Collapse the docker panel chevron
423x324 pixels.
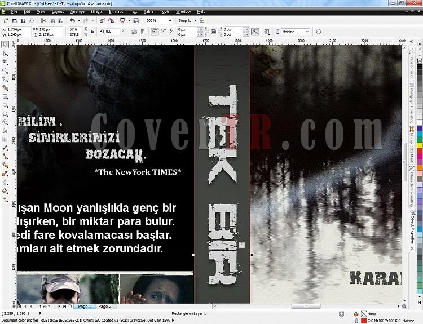click(x=411, y=41)
